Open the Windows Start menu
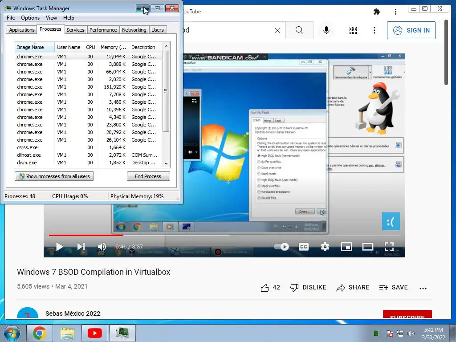 pyautogui.click(x=12, y=333)
